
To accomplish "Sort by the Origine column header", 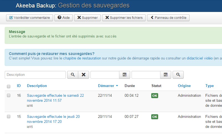I will tap(184, 86).
